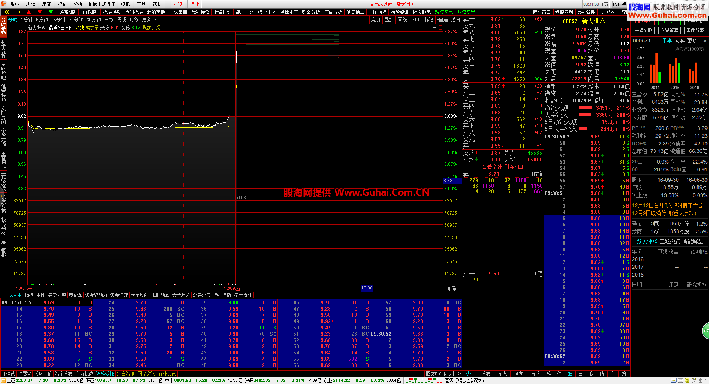
Task: Select the 5分钟 period
Action: click(42, 20)
